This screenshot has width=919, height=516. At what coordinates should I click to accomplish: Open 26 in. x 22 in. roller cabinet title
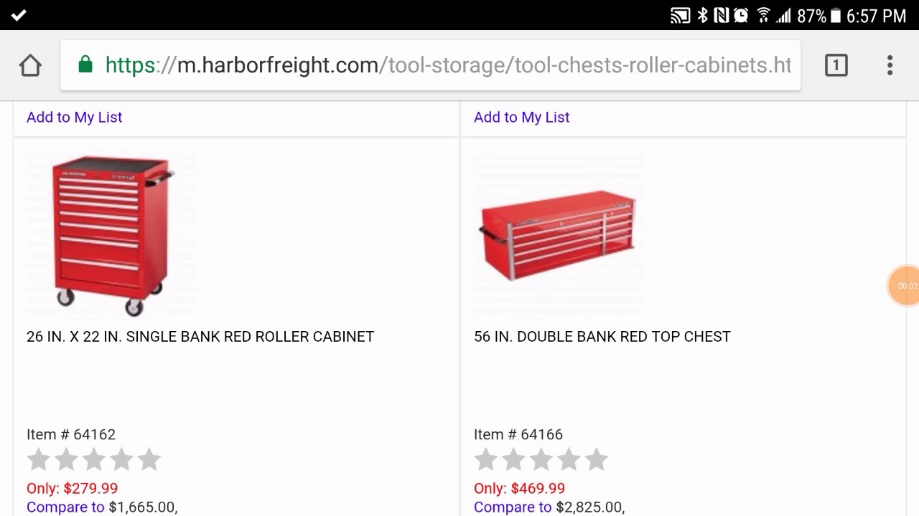pyautogui.click(x=200, y=336)
